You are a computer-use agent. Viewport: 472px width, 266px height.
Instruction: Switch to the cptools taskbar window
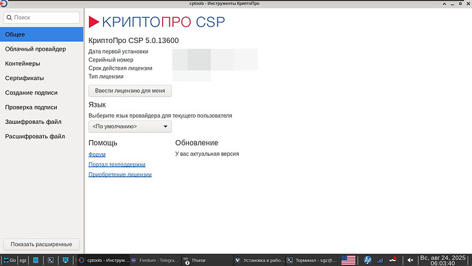click(x=103, y=261)
